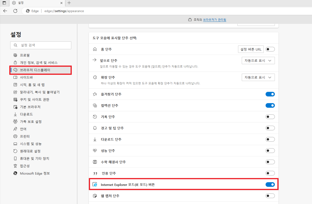312x204 pixels.
Task: Open a new tab with plus icon
Action: 69,3
